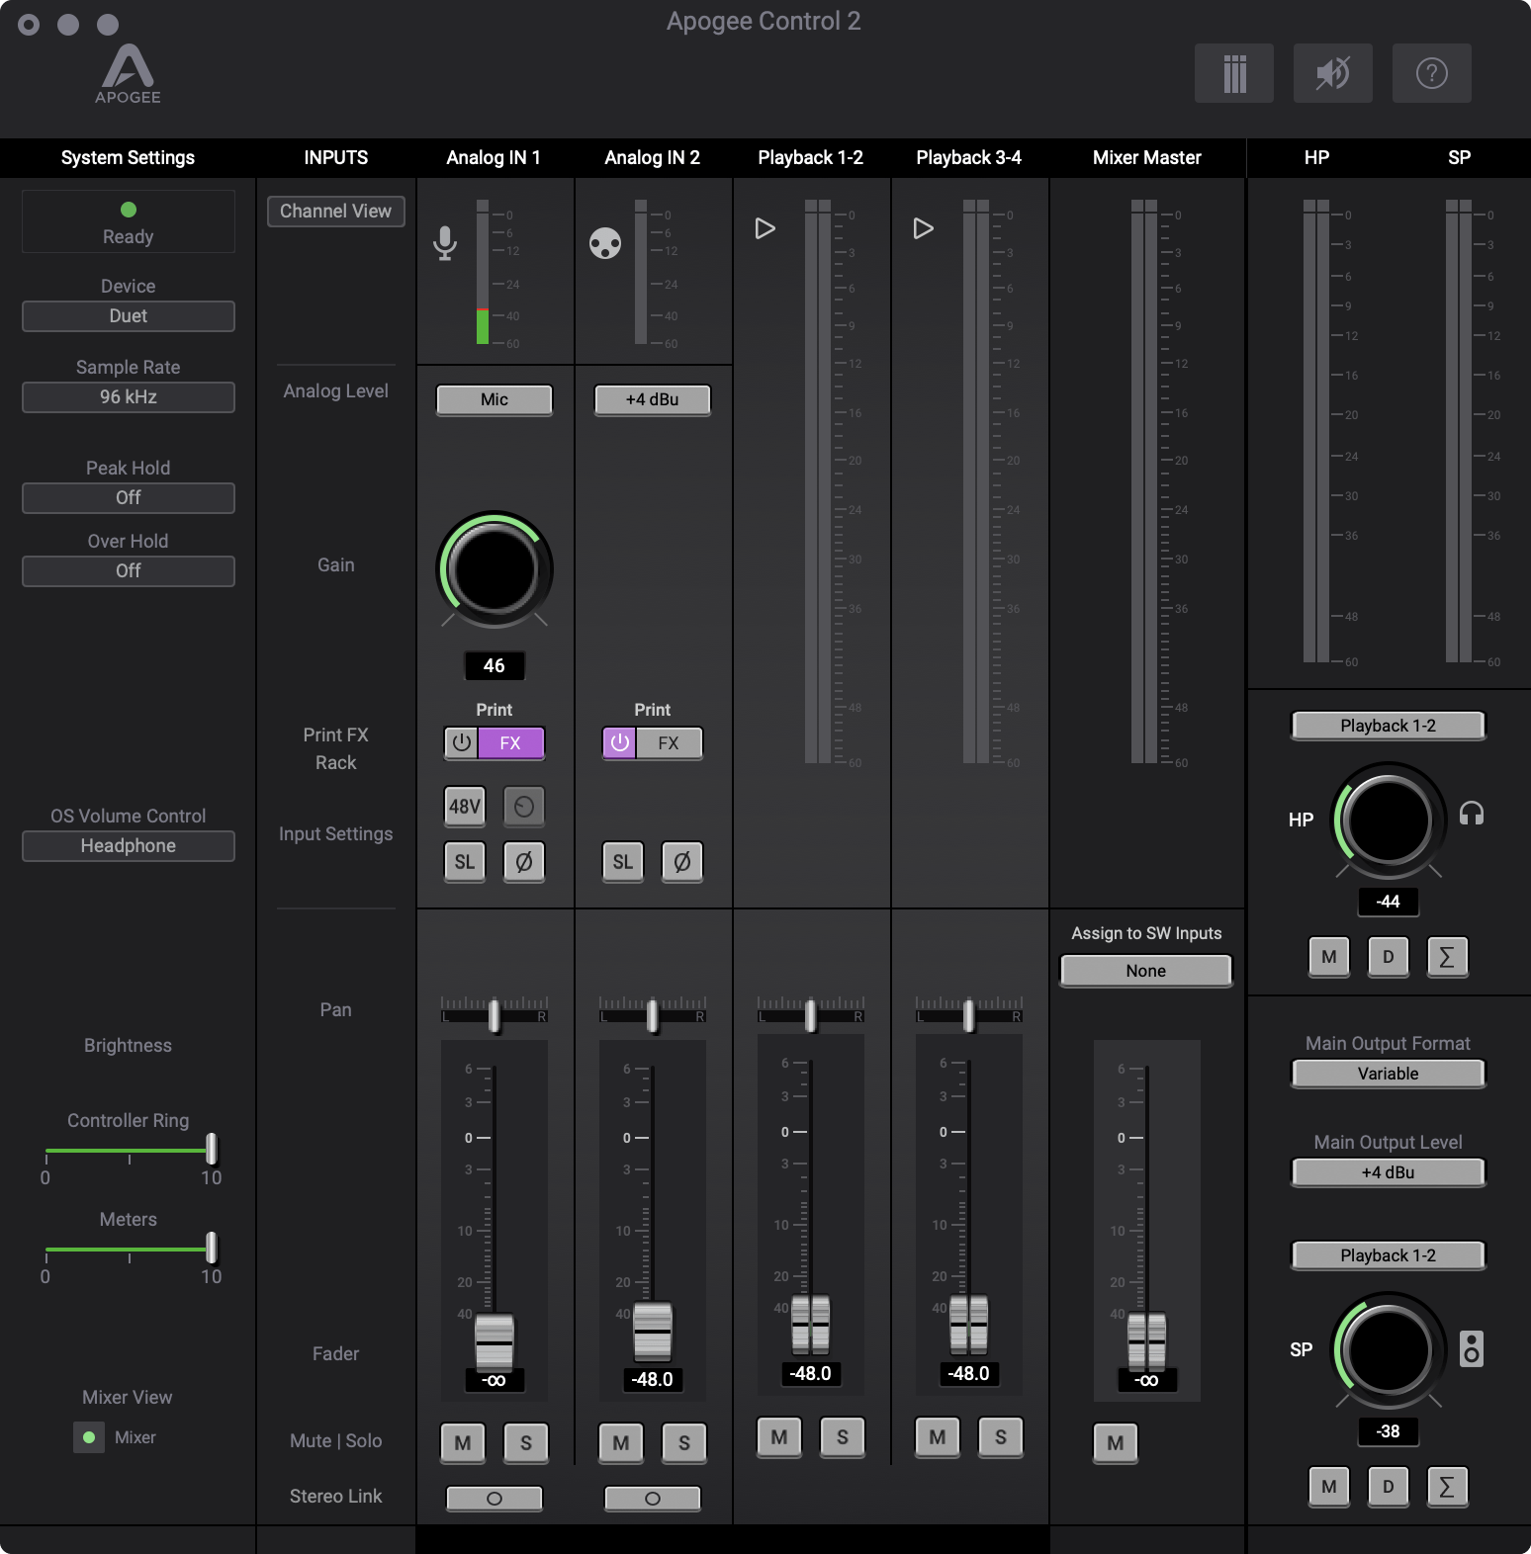Image resolution: width=1531 pixels, height=1554 pixels.
Task: Sum SP output to mono
Action: pos(1447,1486)
